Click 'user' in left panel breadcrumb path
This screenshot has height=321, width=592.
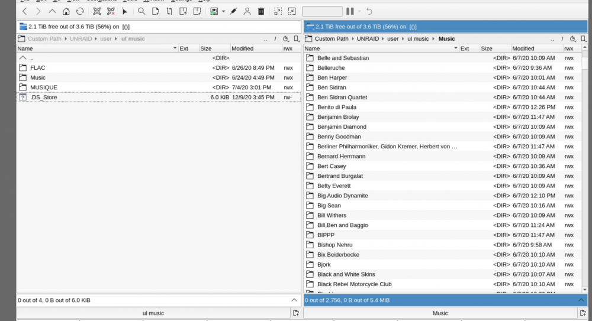[106, 39]
